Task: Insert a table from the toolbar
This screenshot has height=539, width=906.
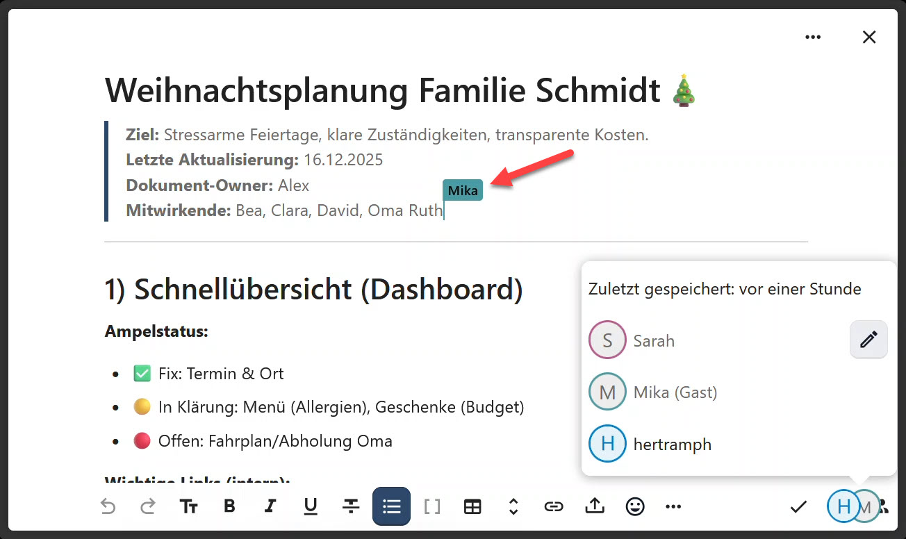Action: tap(472, 506)
